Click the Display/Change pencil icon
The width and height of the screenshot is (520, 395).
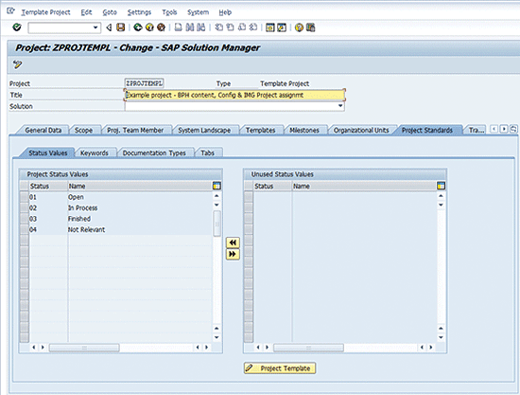17,64
